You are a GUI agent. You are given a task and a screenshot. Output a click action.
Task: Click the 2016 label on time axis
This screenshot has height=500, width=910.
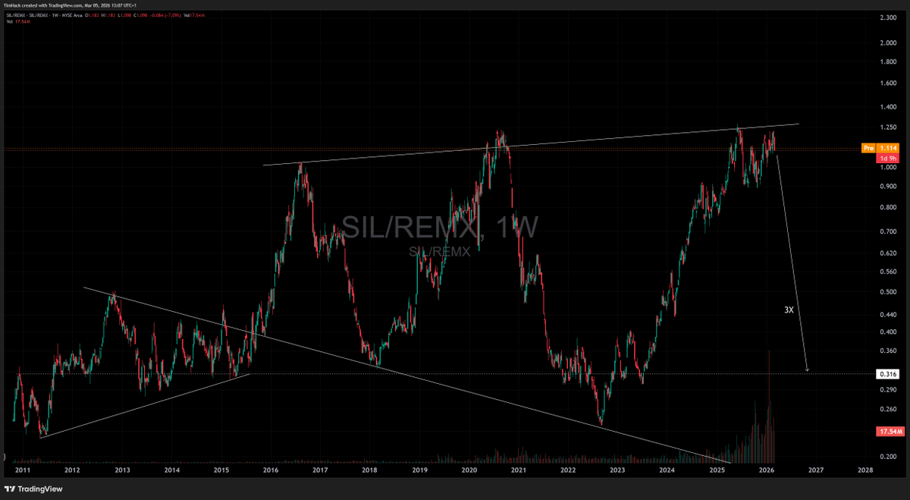[x=270, y=470]
